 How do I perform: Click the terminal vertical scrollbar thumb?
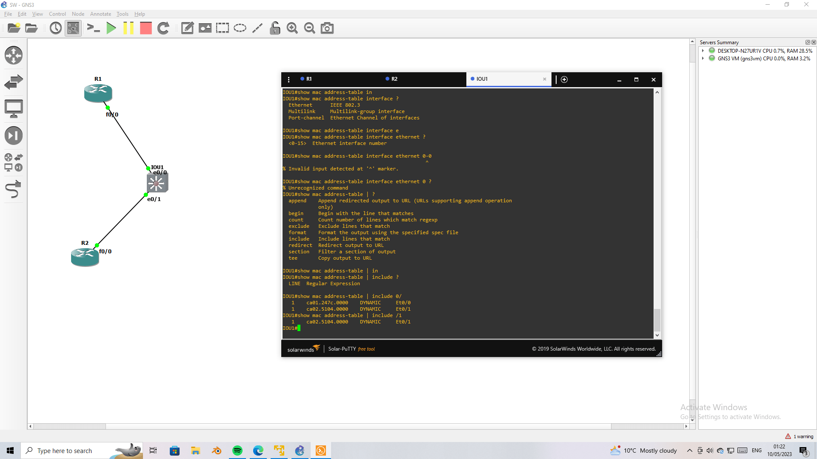click(x=657, y=320)
